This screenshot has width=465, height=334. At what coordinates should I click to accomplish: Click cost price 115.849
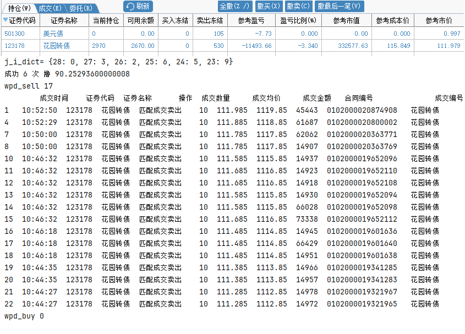pos(398,46)
